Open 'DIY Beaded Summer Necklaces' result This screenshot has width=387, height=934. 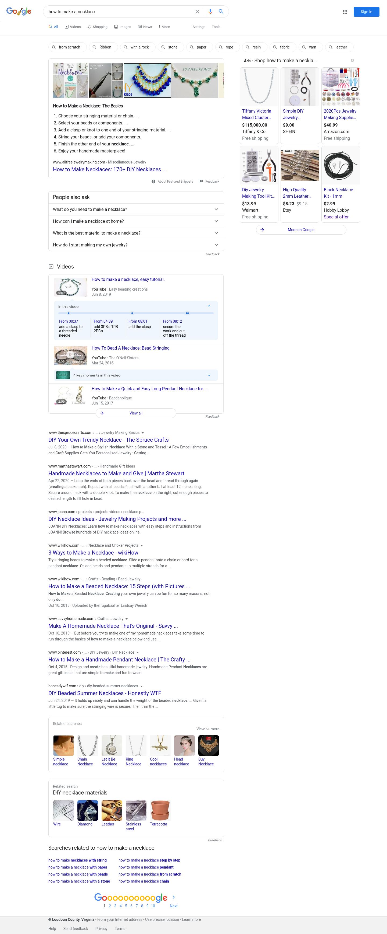(105, 693)
